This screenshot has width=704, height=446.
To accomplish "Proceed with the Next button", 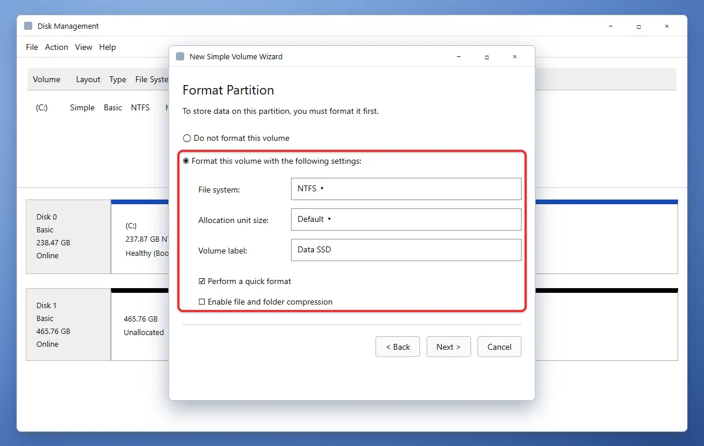I will [x=448, y=347].
